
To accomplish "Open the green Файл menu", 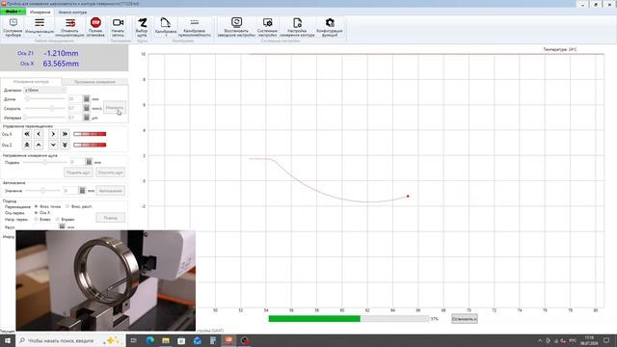I will tap(13, 12).
